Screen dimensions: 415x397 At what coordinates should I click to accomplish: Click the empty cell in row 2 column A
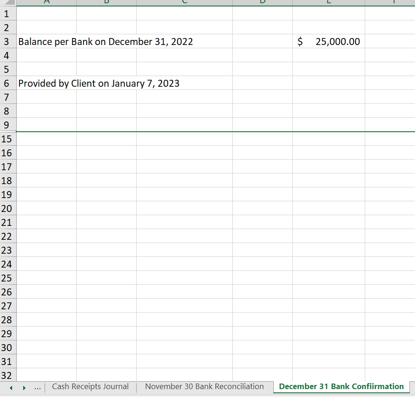(46, 27)
